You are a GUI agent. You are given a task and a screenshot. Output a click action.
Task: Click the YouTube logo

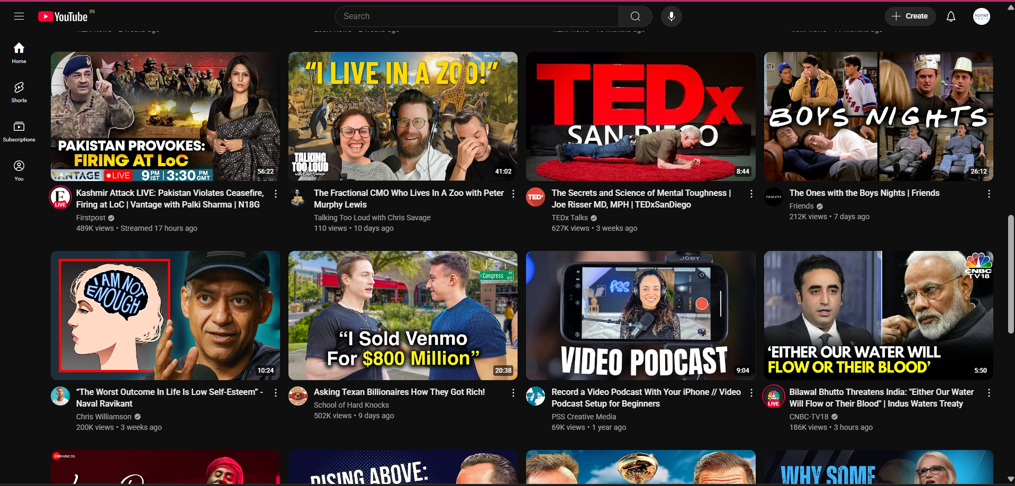click(x=63, y=17)
